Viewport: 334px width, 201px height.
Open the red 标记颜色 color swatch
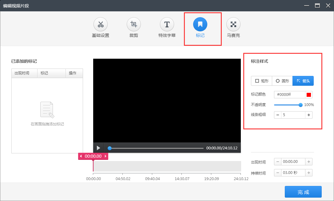pyautogui.click(x=308, y=94)
